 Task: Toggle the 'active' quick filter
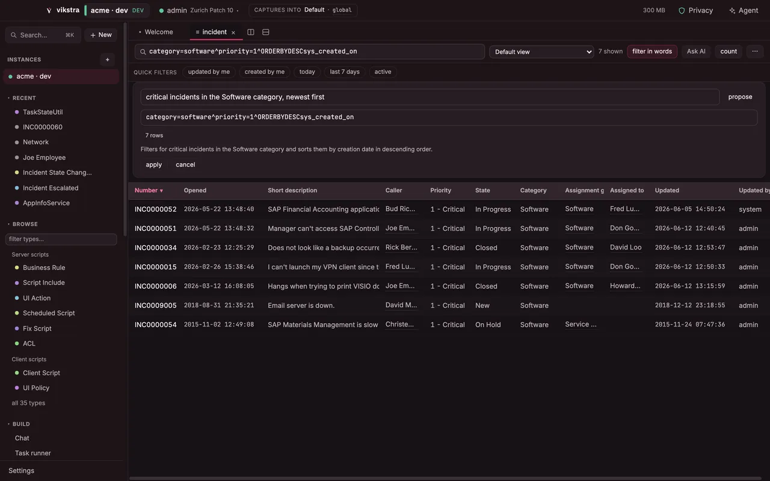click(x=383, y=72)
